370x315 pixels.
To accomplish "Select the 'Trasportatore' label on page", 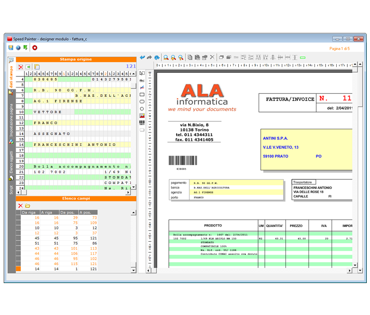I will point(302,182).
